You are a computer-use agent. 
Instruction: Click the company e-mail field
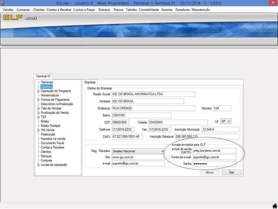[138, 163]
